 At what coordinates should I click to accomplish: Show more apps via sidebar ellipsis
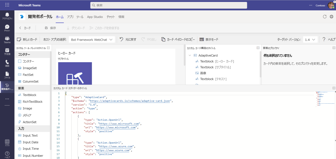pos(7,99)
